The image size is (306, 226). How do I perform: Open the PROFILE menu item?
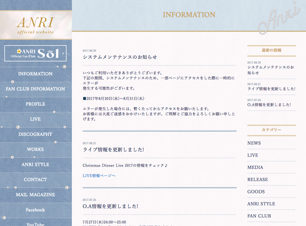pos(35,104)
